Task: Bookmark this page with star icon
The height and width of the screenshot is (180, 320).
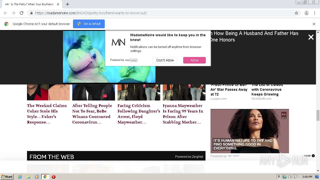Action: point(296,13)
